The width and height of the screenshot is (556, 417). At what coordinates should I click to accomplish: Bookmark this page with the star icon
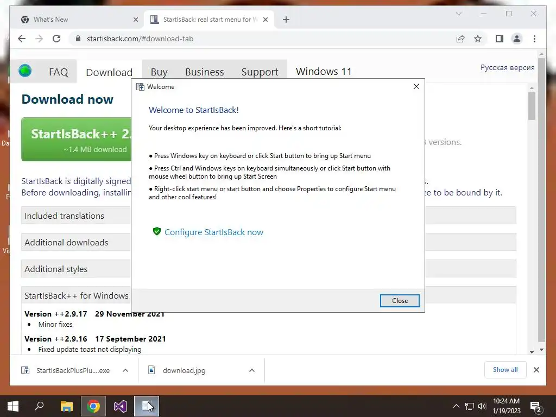tap(478, 39)
